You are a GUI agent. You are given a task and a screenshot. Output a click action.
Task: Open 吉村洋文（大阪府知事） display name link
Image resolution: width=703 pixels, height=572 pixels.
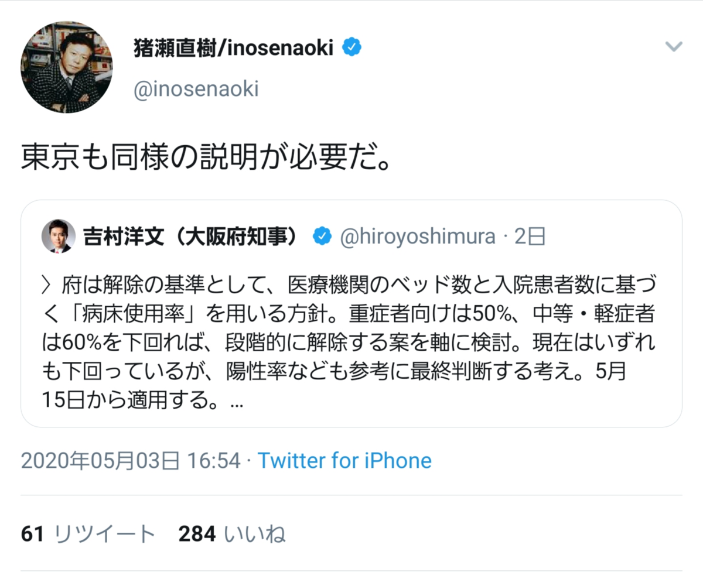pyautogui.click(x=193, y=237)
